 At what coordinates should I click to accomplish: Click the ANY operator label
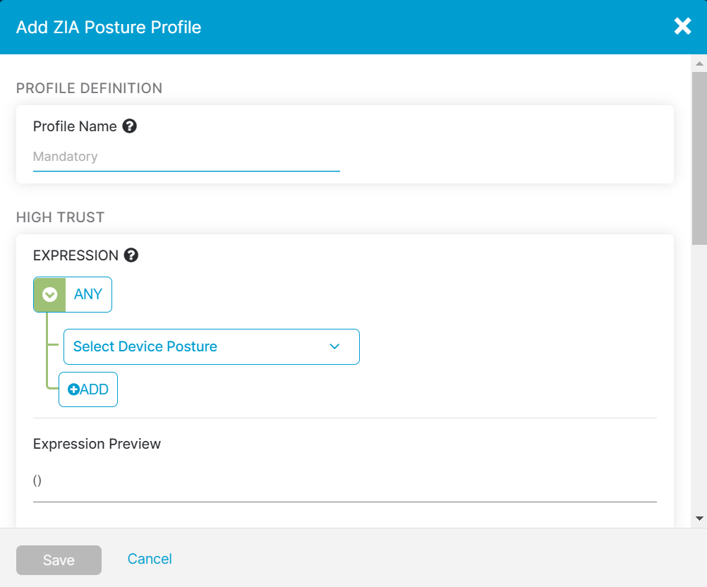(x=88, y=294)
